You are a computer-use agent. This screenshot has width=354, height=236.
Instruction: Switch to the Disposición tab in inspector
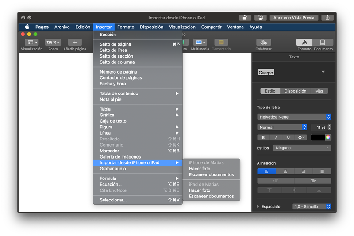[x=295, y=91]
